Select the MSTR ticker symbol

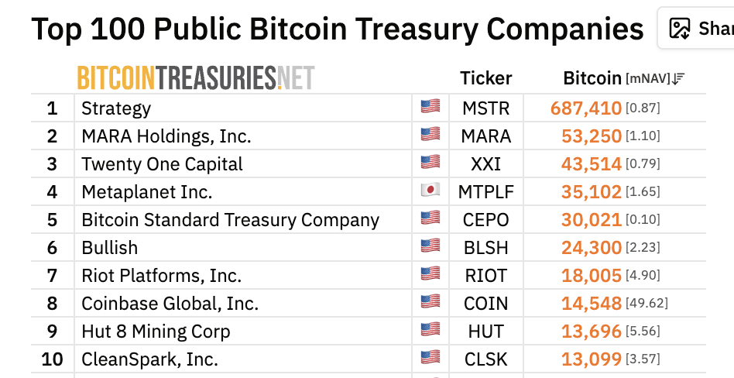(485, 108)
